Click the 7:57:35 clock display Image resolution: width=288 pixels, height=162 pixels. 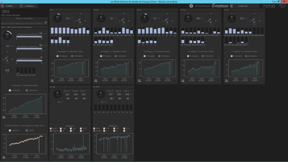coord(269,6)
